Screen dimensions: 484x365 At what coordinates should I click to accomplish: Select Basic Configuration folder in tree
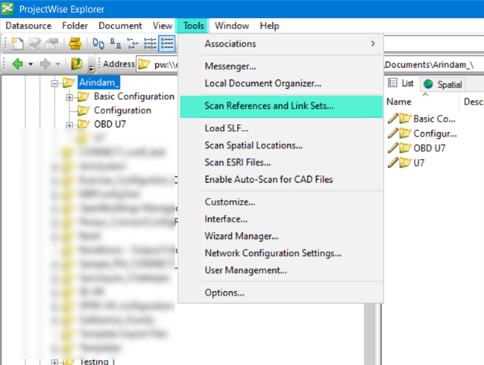click(134, 96)
